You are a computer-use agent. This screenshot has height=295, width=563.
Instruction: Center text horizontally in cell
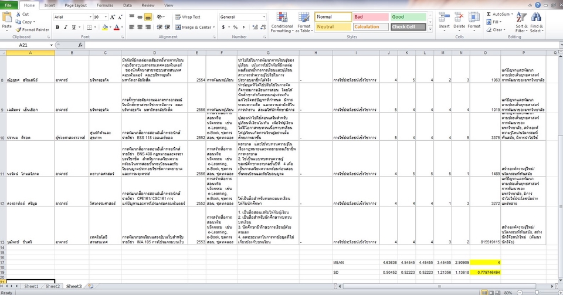tap(140, 28)
